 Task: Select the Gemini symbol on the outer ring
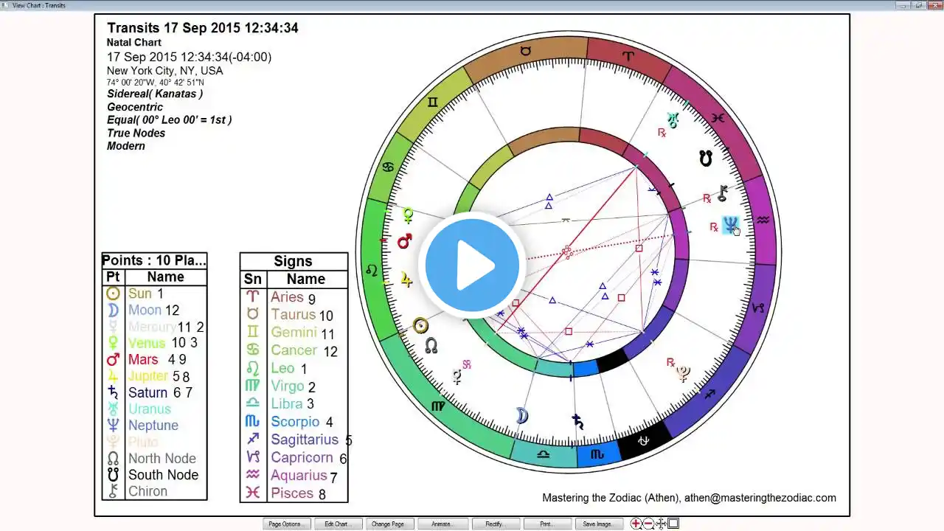(432, 102)
